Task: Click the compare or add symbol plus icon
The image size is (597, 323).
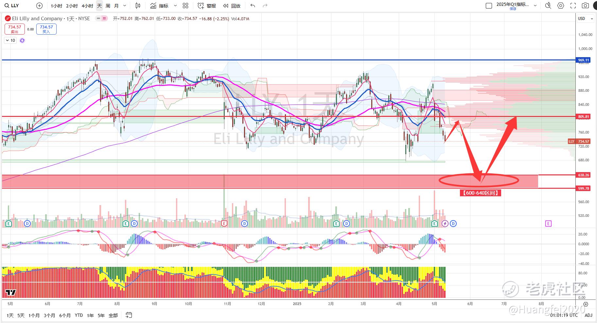Action: tap(39, 6)
